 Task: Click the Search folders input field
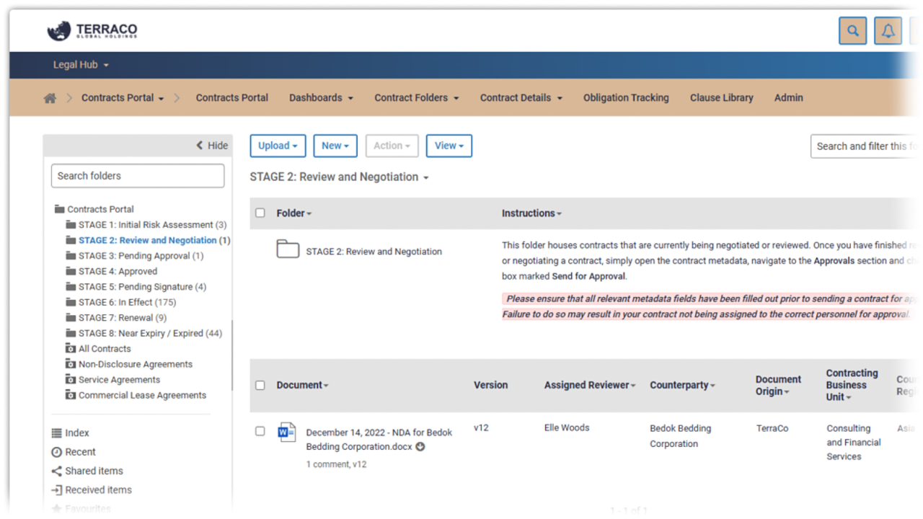tap(138, 176)
